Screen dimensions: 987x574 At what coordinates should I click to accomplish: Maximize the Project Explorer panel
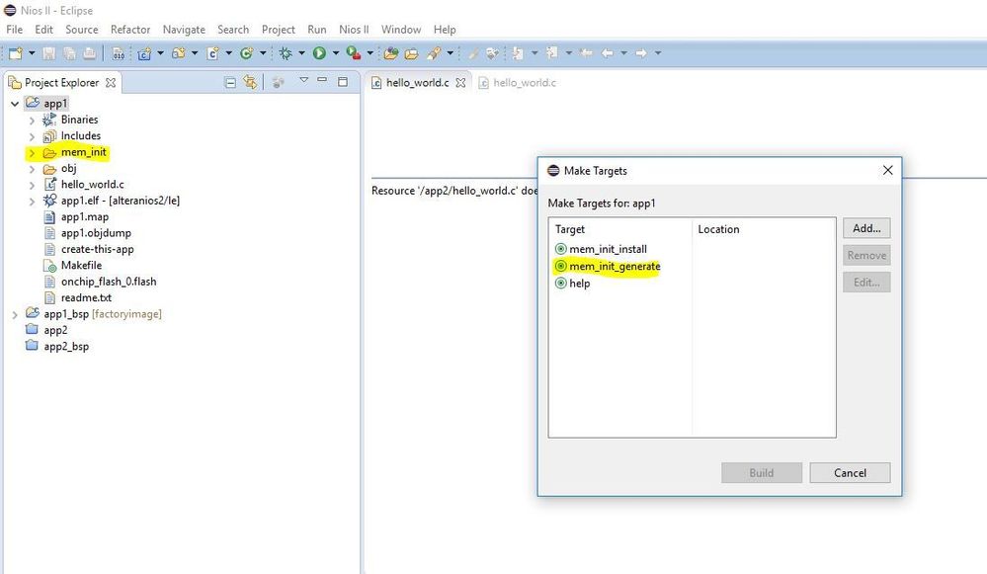(343, 81)
